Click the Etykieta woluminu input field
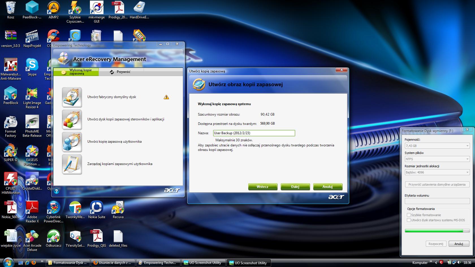Viewport: 475px width, 267px height. click(437, 201)
